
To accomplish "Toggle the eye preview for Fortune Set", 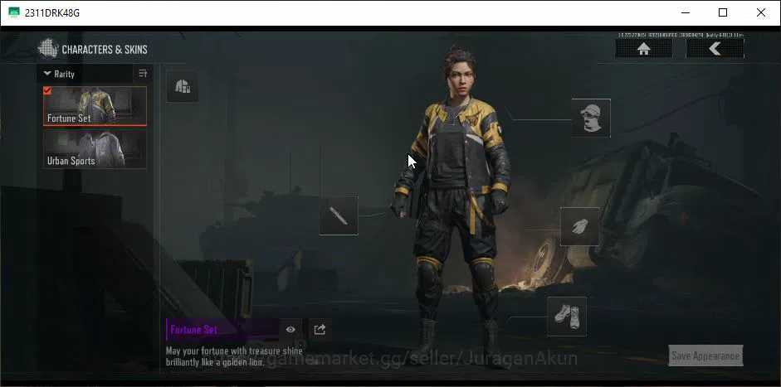I will pyautogui.click(x=290, y=329).
